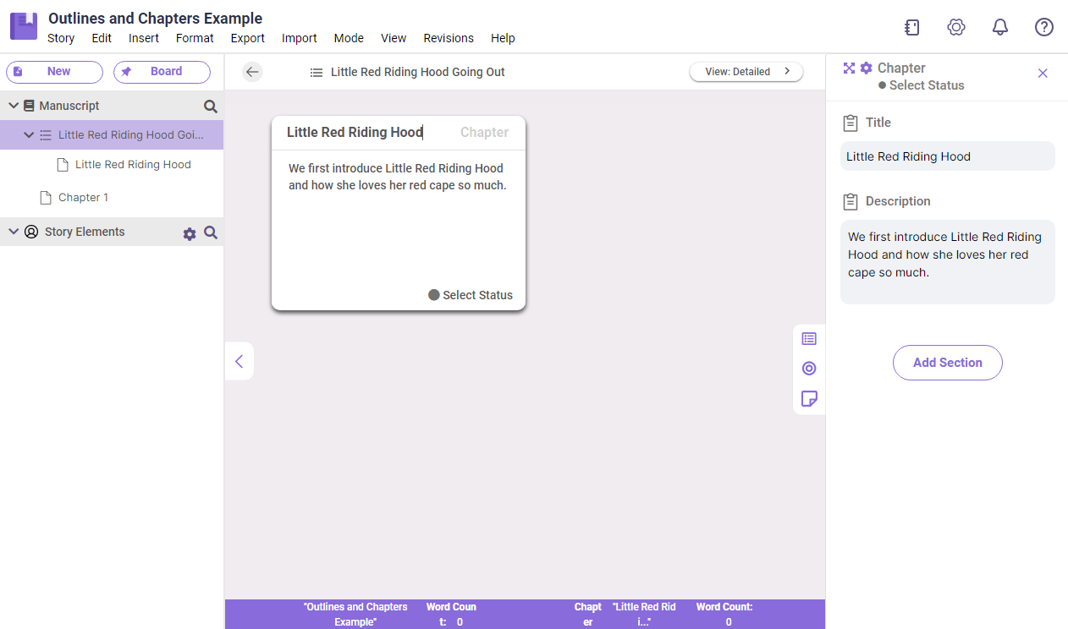Open the Export menu
The width and height of the screenshot is (1068, 629).
click(247, 38)
